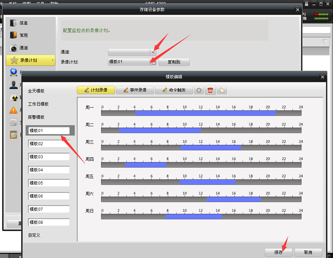
Task: Select 命令触发 command trigger mode
Action: click(174, 90)
